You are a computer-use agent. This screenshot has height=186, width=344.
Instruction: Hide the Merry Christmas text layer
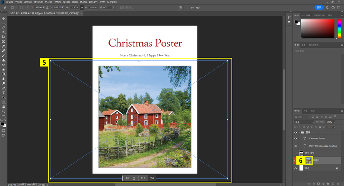coord(296,145)
